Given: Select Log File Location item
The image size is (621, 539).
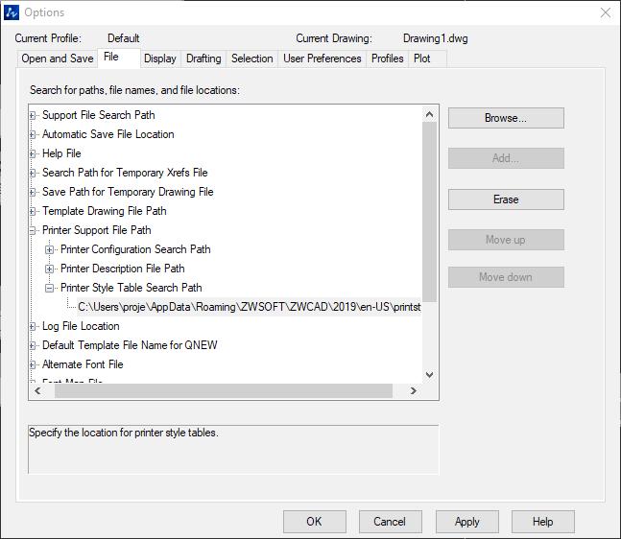Looking at the screenshot, I should click(81, 326).
